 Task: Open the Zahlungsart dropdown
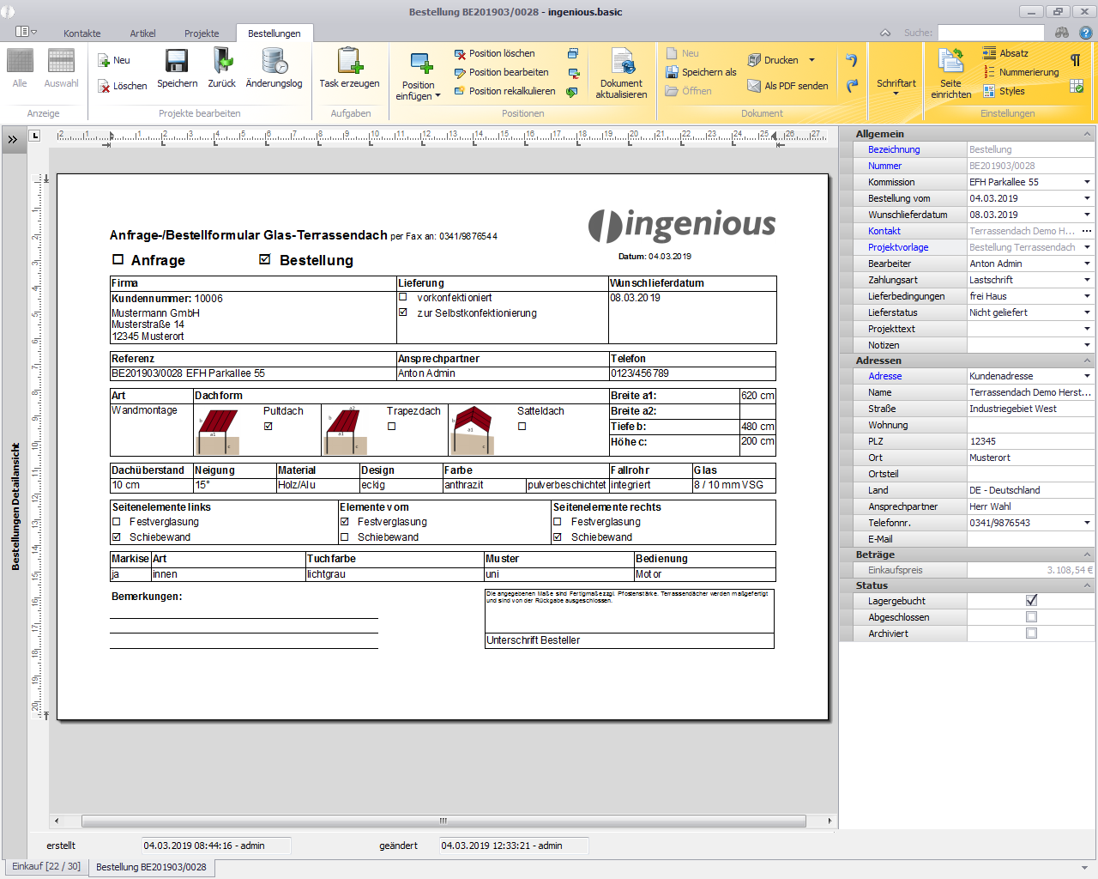(x=1087, y=280)
